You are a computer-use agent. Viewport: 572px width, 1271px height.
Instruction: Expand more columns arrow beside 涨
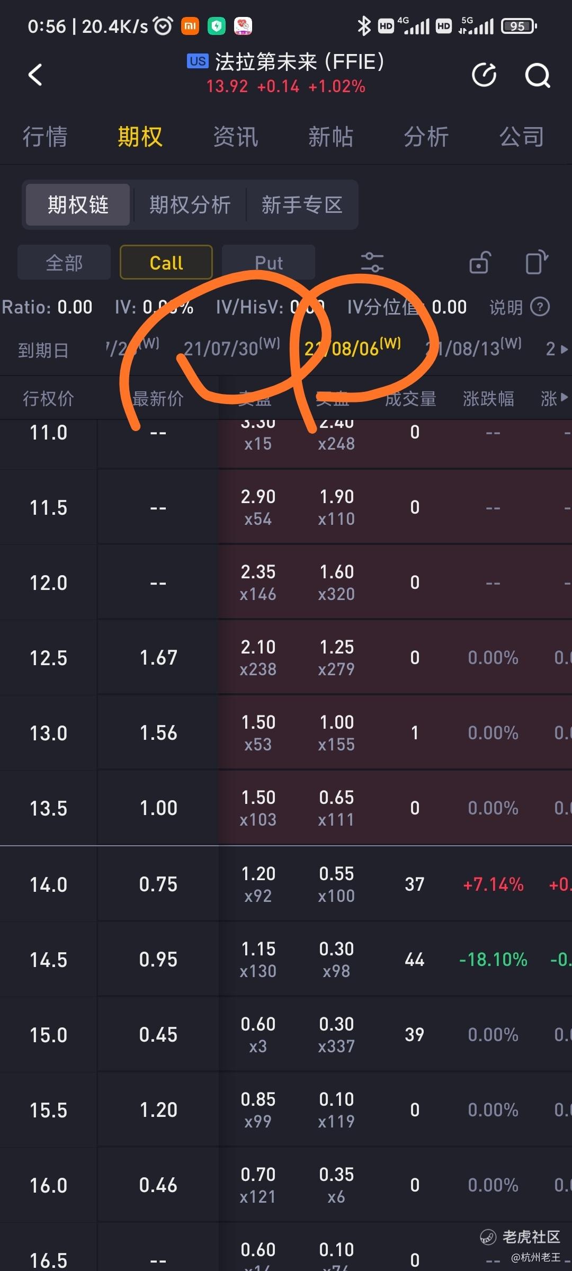[564, 397]
